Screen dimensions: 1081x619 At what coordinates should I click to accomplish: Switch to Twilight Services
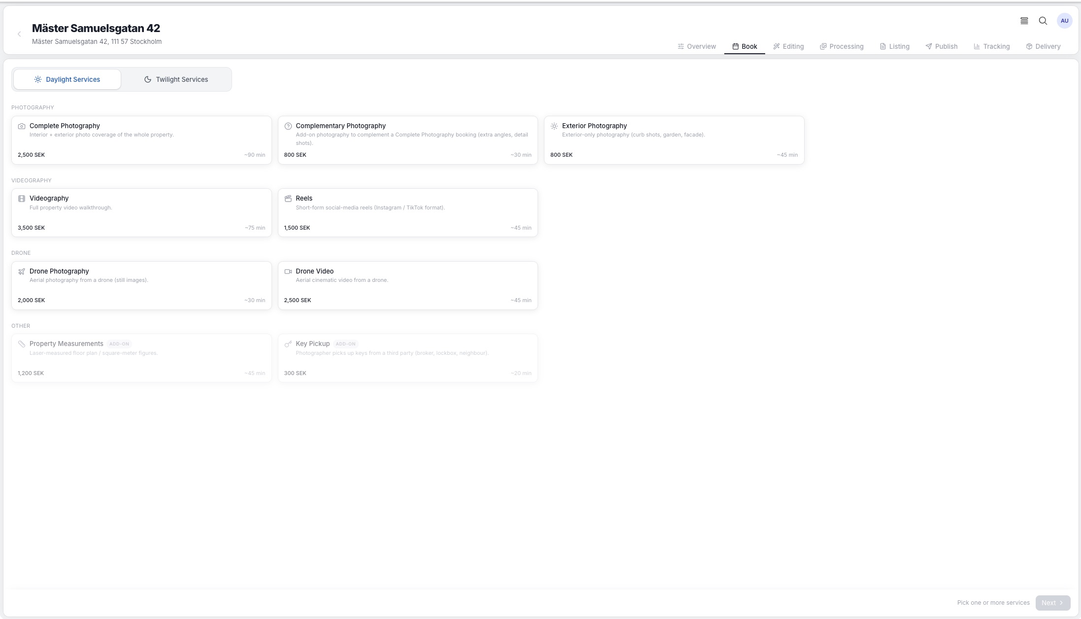(x=176, y=79)
